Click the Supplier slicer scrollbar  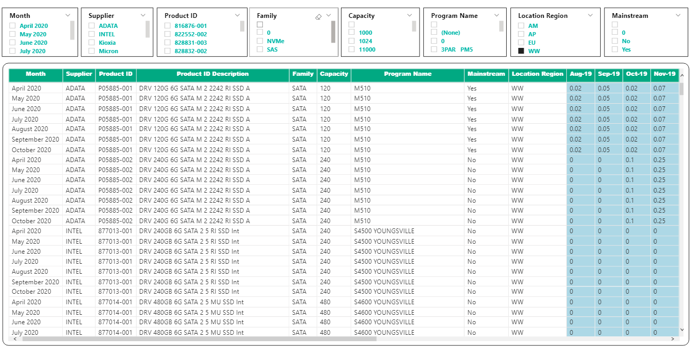(148, 29)
